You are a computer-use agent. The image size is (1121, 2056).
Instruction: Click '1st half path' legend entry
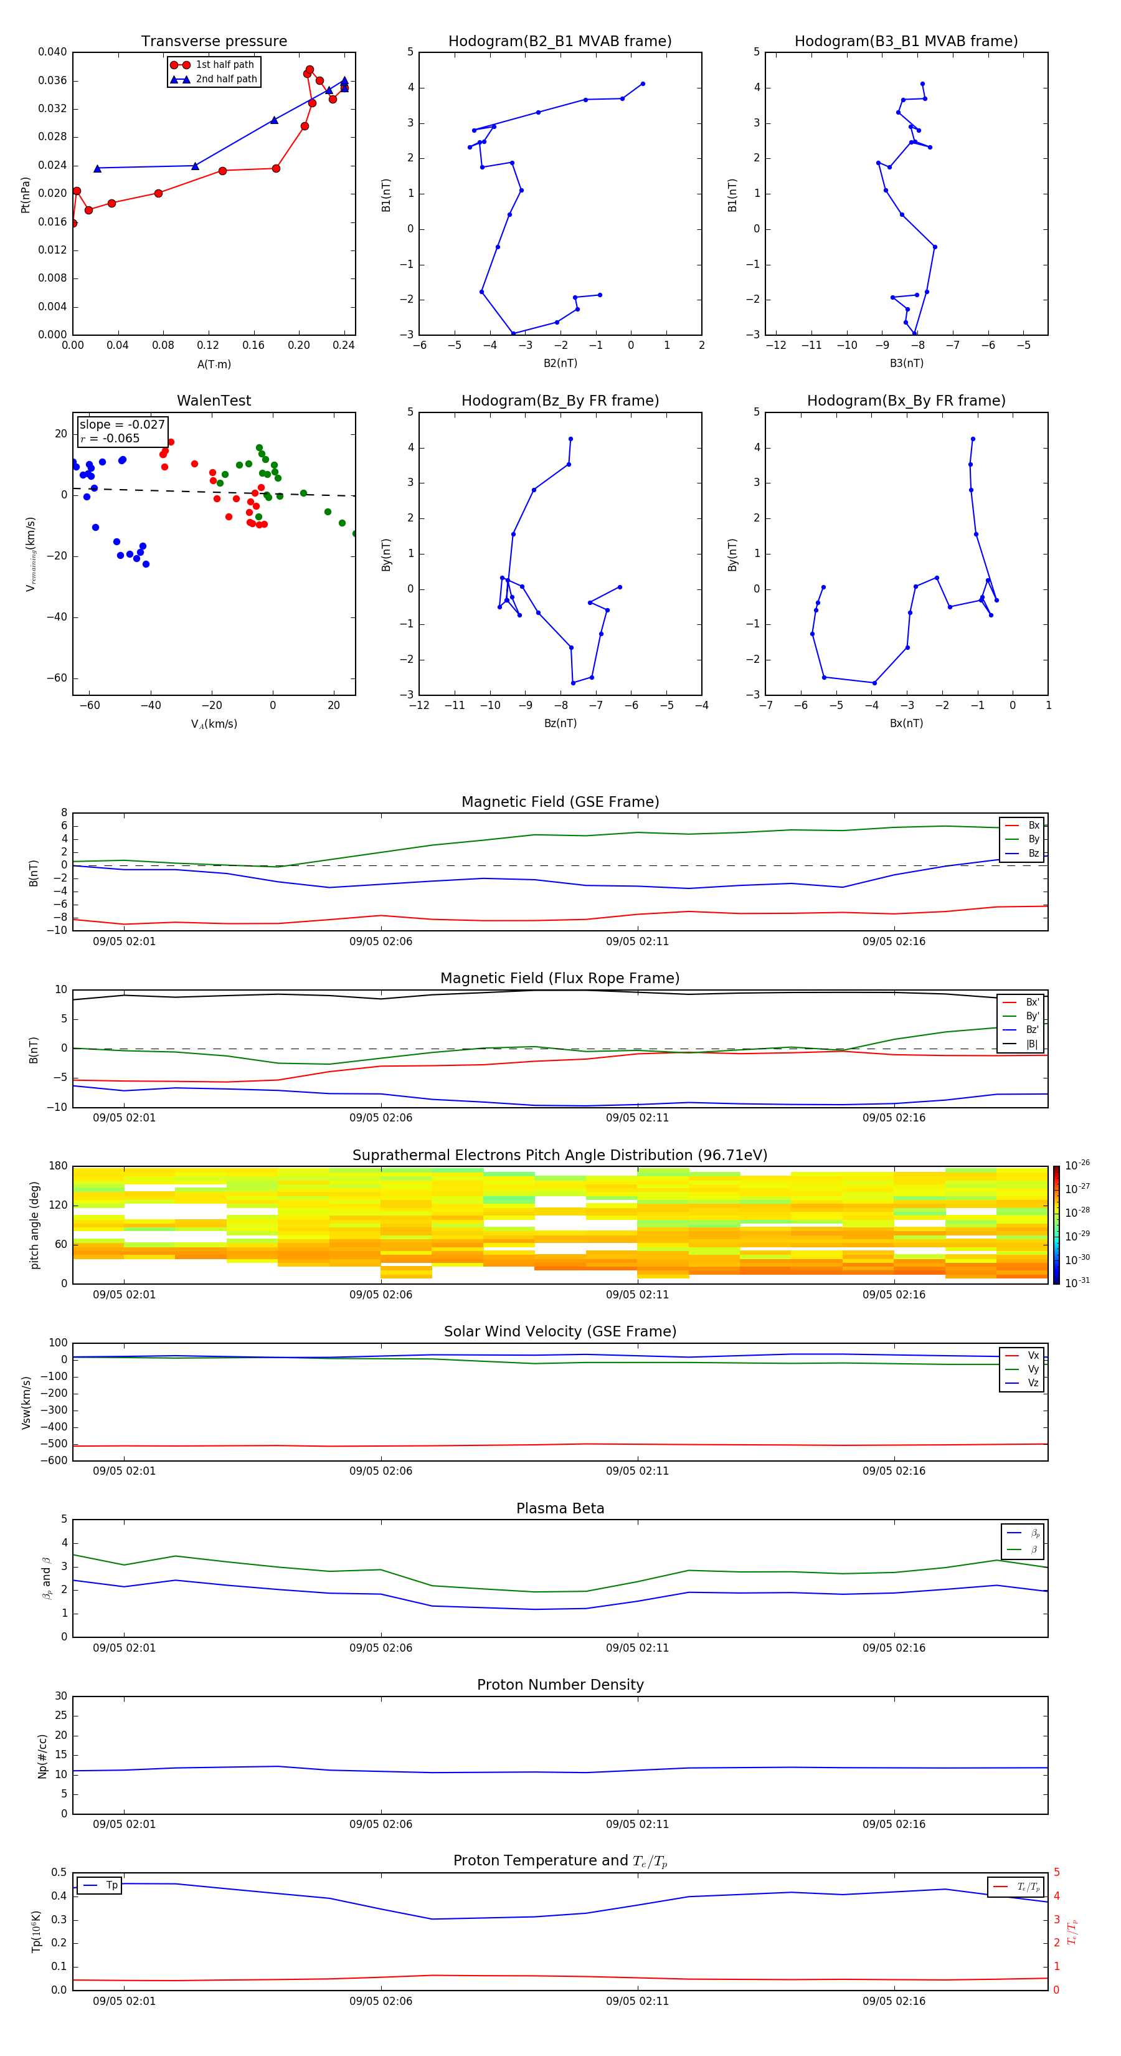tap(212, 65)
